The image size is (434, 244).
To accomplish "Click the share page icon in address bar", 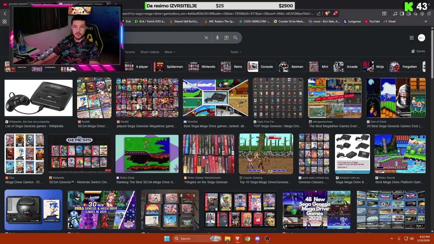I will click(x=319, y=14).
